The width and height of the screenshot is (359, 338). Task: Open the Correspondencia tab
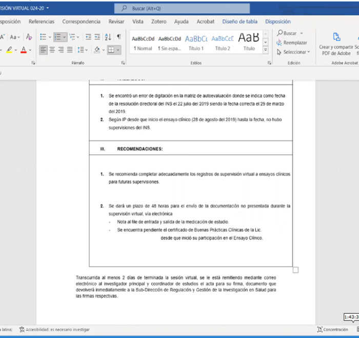point(81,22)
